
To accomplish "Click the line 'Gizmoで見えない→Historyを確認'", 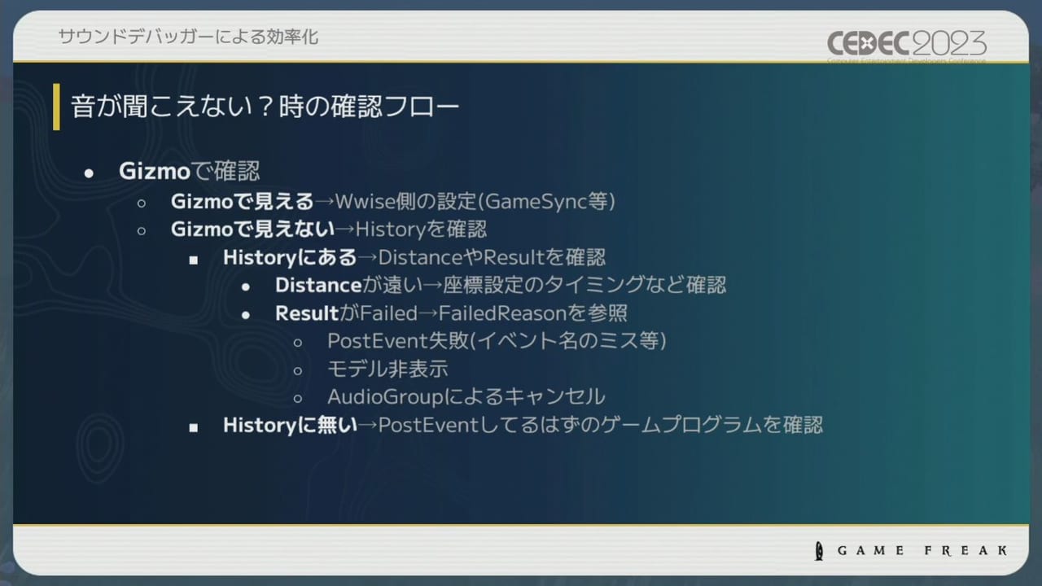I will click(329, 230).
